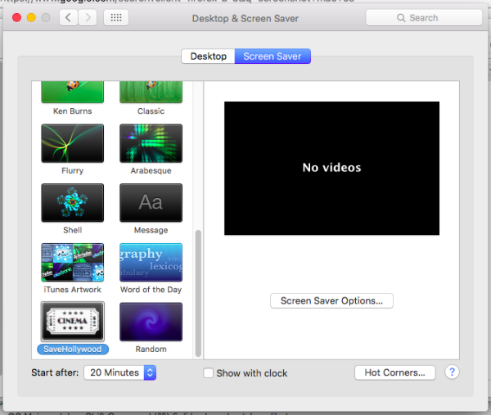Open the Start after 20 Minutes dropdown
The height and width of the screenshot is (415, 491).
pos(119,372)
